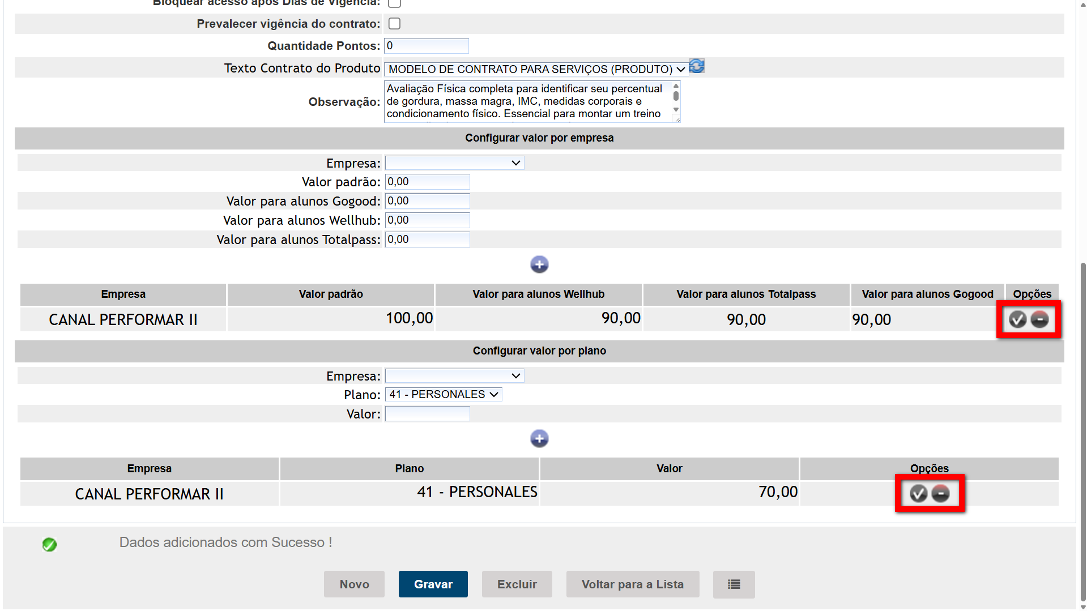Viewport: 1087px width, 611px height.
Task: Add company value with plus icon
Action: 539,264
